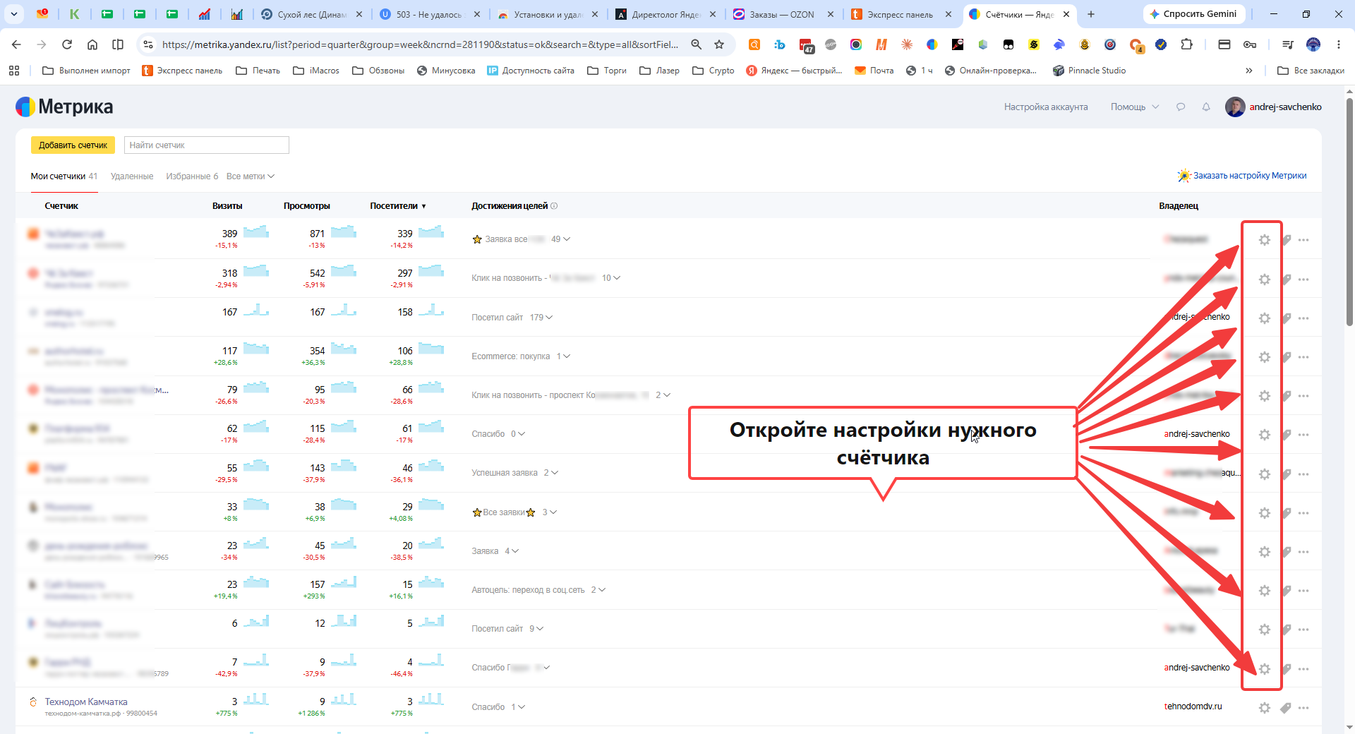Open the apps grid icon in bookmarks bar

(x=14, y=71)
